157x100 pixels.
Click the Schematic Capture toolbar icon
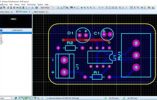click(11, 8)
